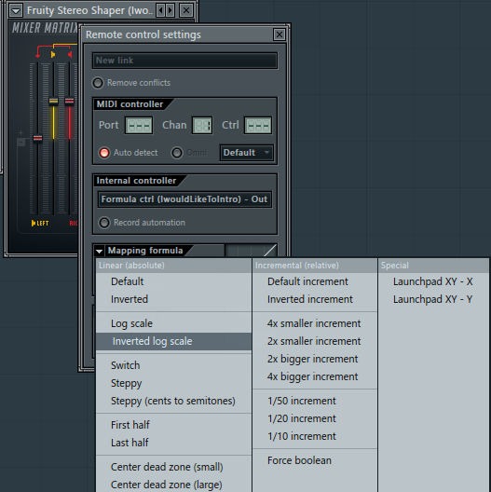Close the Remote control settings dialog

pos(280,34)
